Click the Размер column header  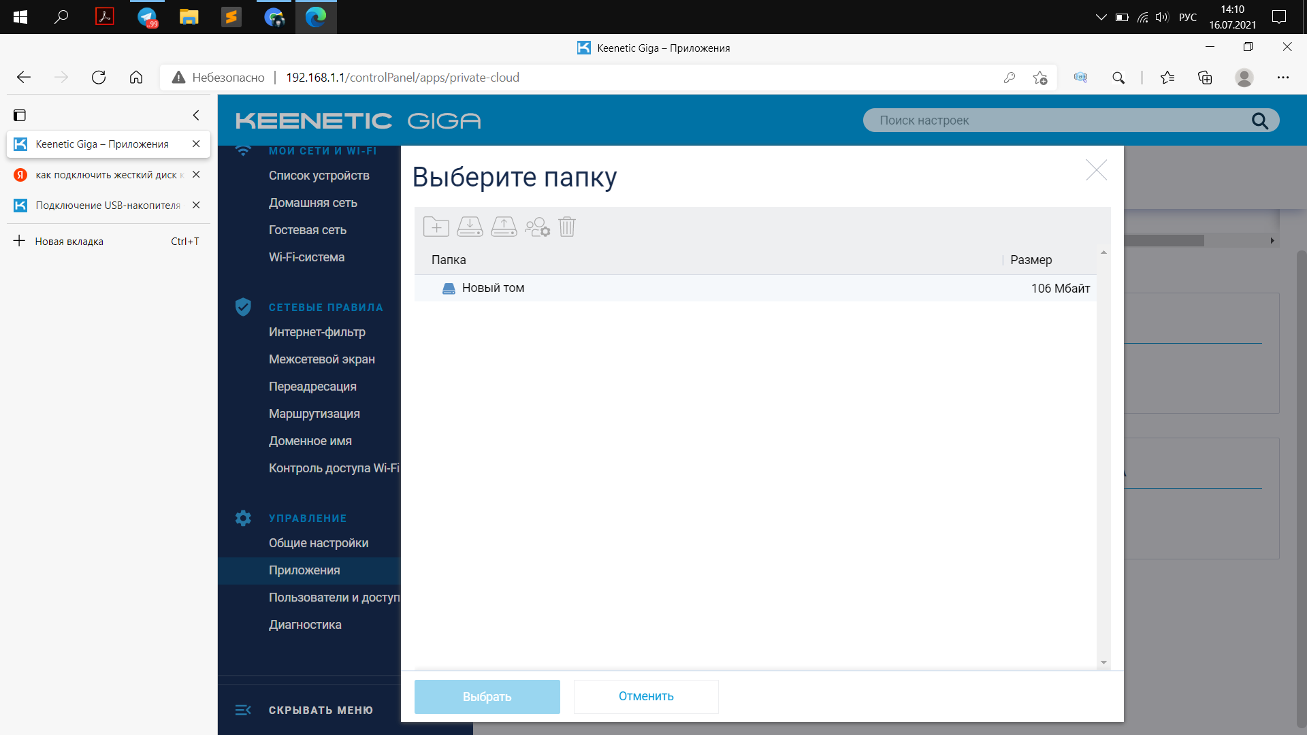(x=1031, y=260)
